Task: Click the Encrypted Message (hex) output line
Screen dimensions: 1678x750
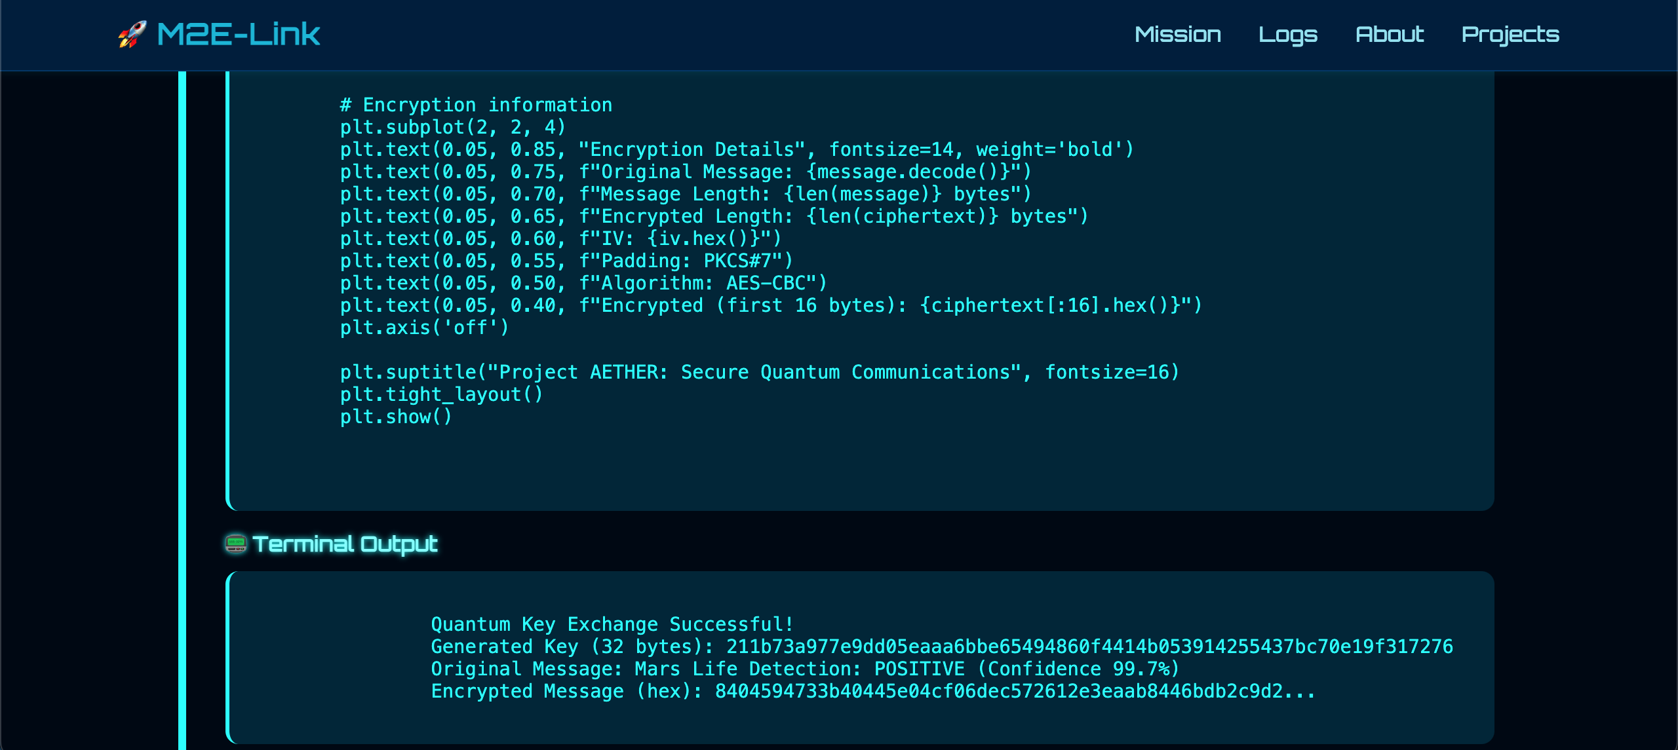Action: [x=872, y=691]
